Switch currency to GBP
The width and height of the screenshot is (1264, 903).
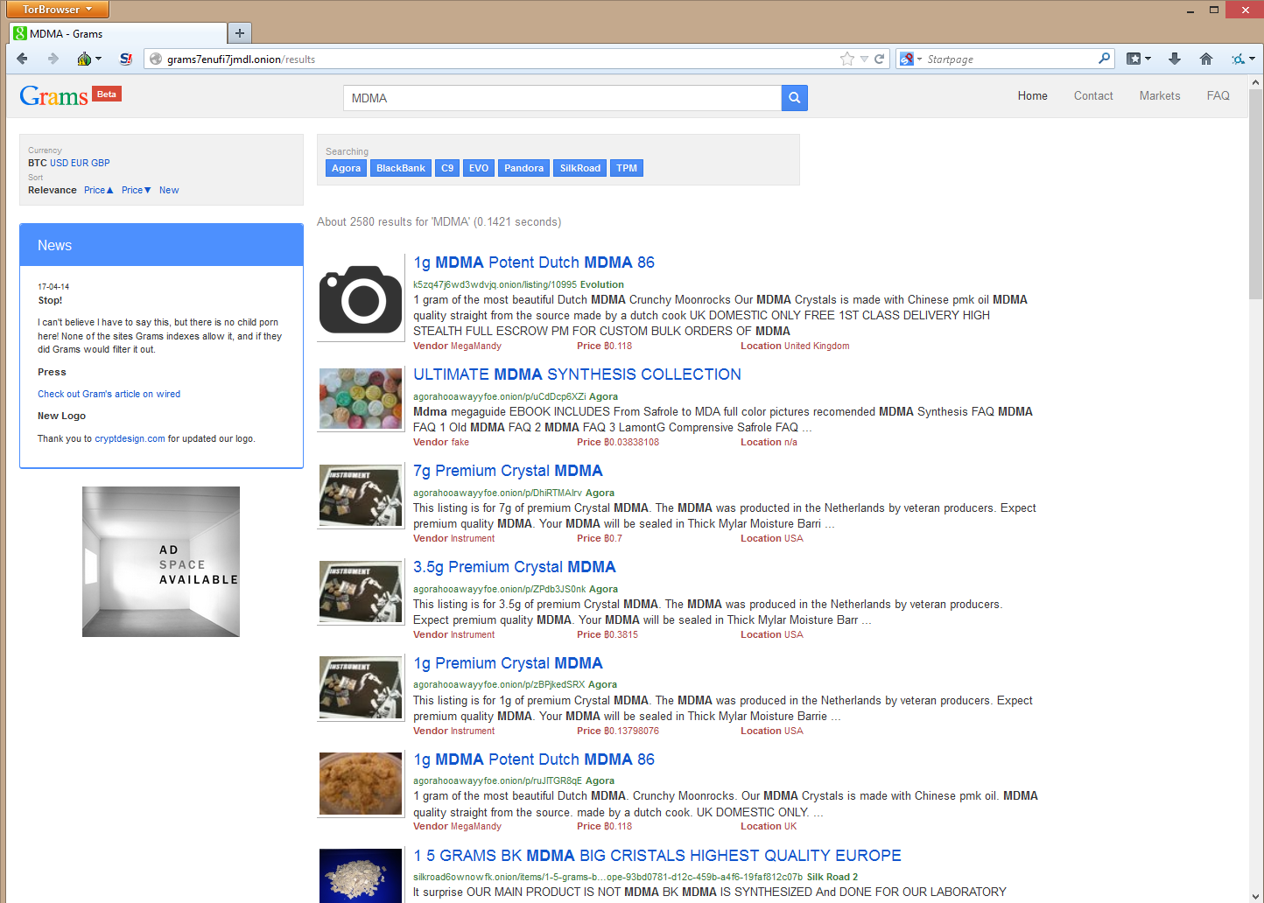point(101,163)
